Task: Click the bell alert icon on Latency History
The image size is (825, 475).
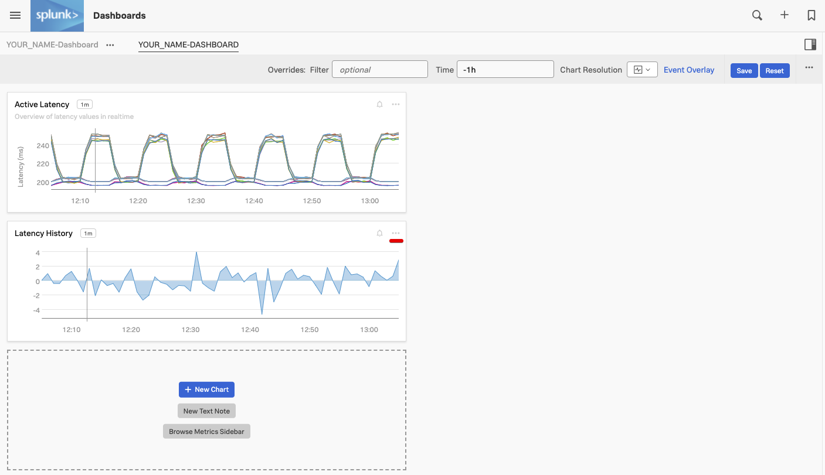Action: point(379,233)
